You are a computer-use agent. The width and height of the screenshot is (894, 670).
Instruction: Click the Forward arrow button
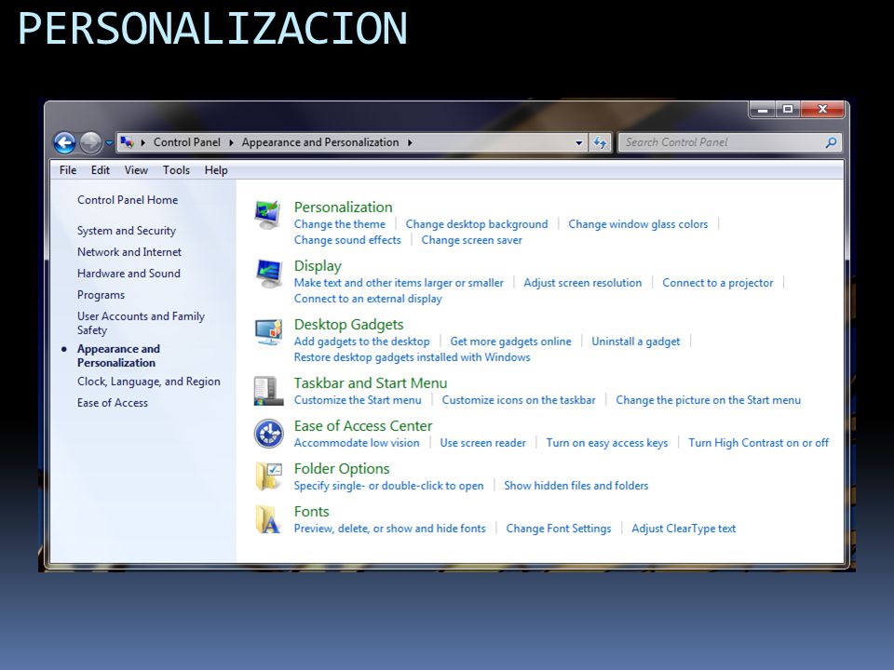tap(90, 142)
